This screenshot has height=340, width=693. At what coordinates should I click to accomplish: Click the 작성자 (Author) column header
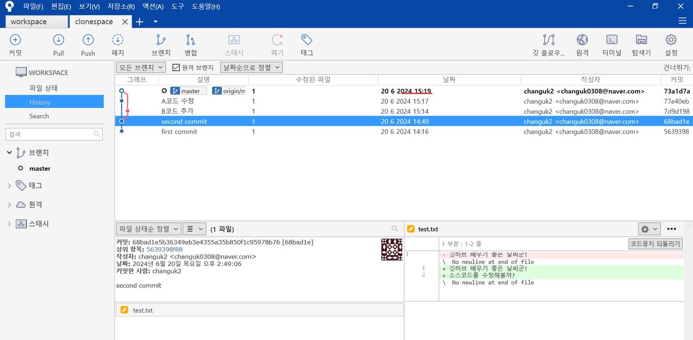pos(591,80)
